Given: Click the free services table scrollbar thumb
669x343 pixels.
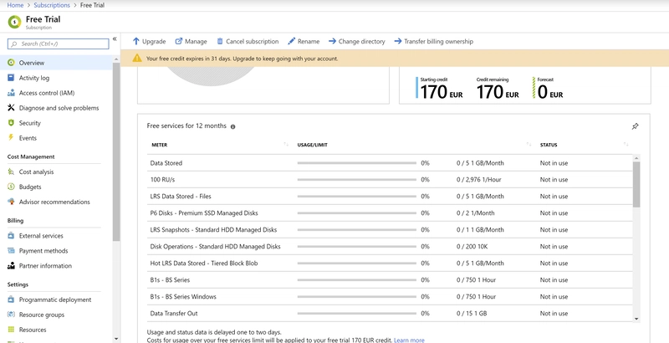Looking at the screenshot, I should pos(636,184).
